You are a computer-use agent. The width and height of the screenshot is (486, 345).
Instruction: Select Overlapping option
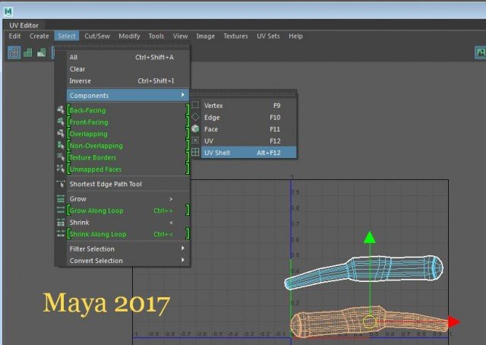click(x=128, y=134)
